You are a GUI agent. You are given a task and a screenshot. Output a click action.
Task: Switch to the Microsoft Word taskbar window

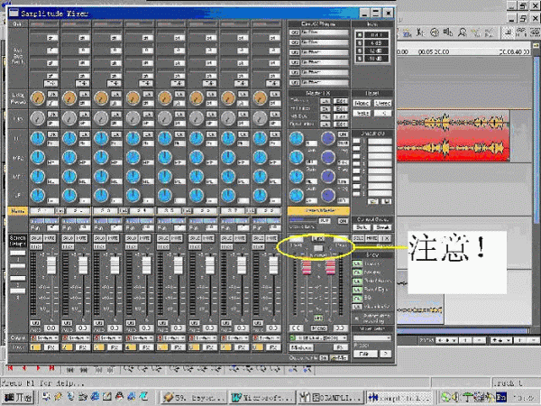click(x=262, y=397)
